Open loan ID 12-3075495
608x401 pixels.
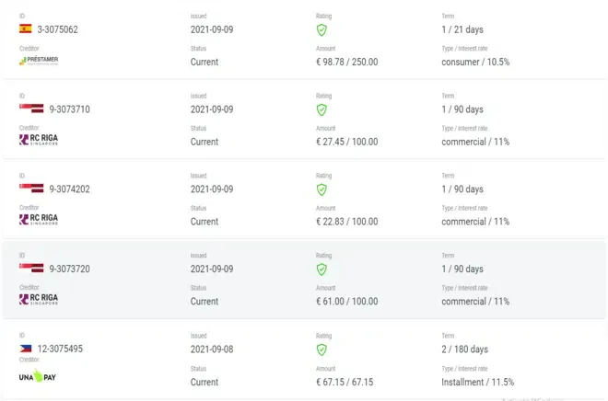tap(60, 349)
